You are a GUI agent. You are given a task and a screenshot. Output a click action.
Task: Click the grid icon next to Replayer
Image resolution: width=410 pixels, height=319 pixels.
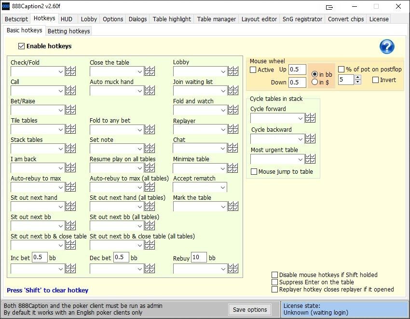[233, 129]
